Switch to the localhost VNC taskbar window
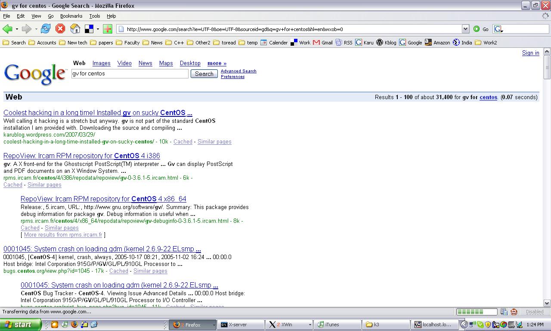 [434, 325]
